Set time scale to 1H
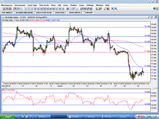This screenshot has height=119, width=159. point(45,9)
